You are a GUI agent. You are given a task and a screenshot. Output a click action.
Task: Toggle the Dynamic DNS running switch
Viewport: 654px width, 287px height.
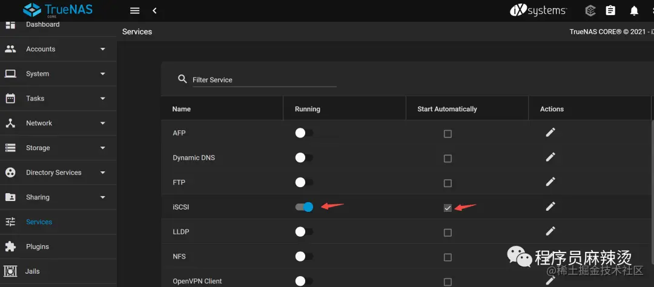[x=304, y=157]
